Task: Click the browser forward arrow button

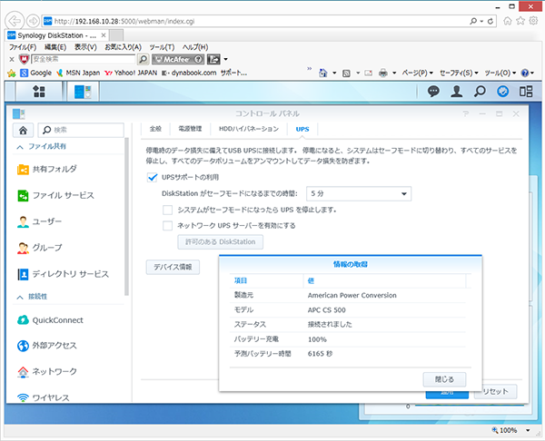Action: [x=33, y=21]
